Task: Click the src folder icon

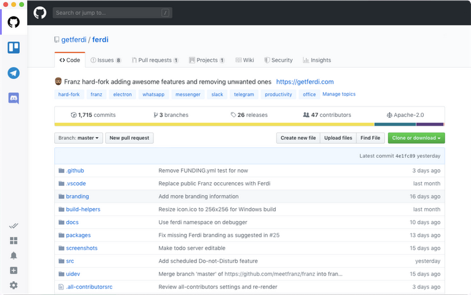Action: [62, 261]
